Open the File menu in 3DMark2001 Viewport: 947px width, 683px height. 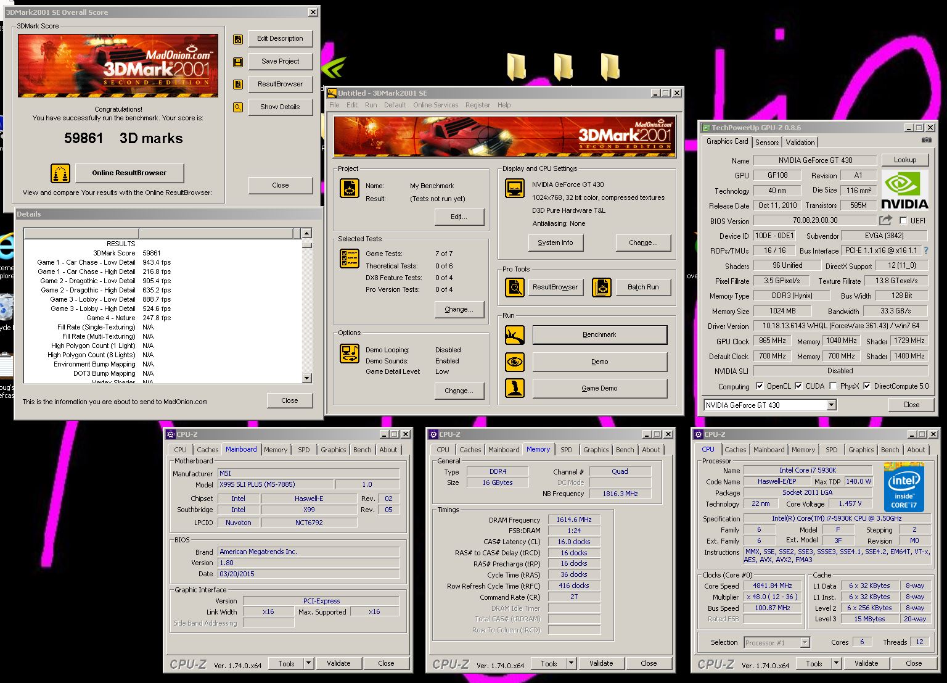[x=334, y=105]
